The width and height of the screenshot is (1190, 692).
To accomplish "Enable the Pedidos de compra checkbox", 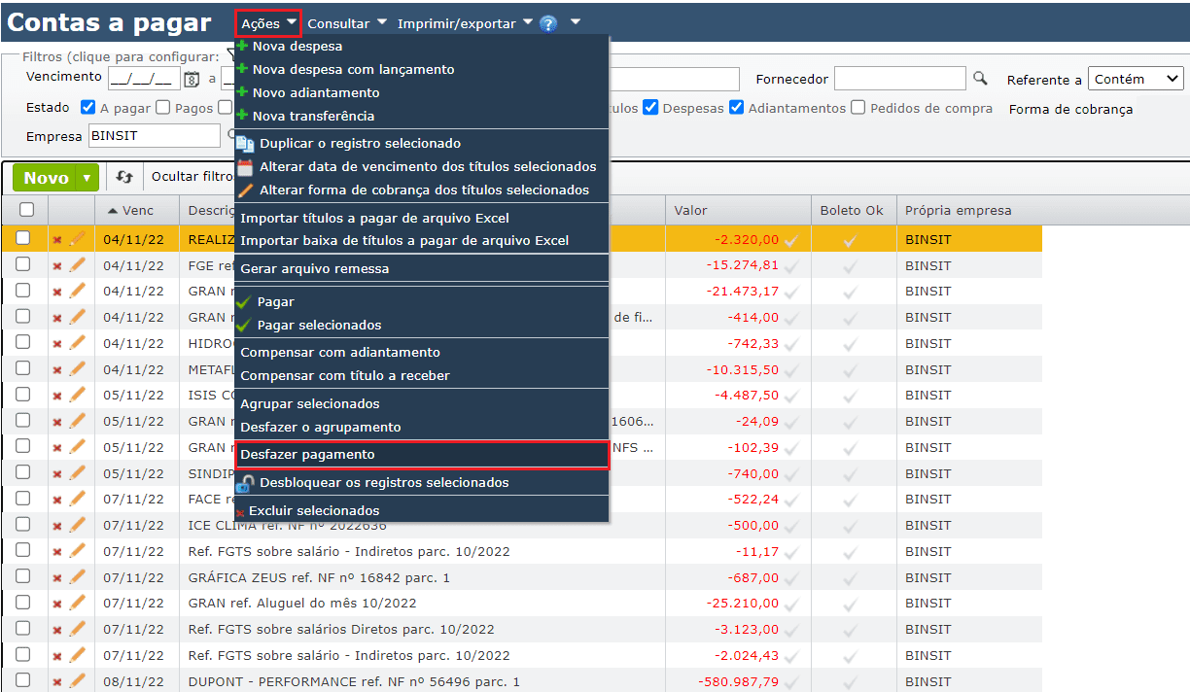I will 857,108.
